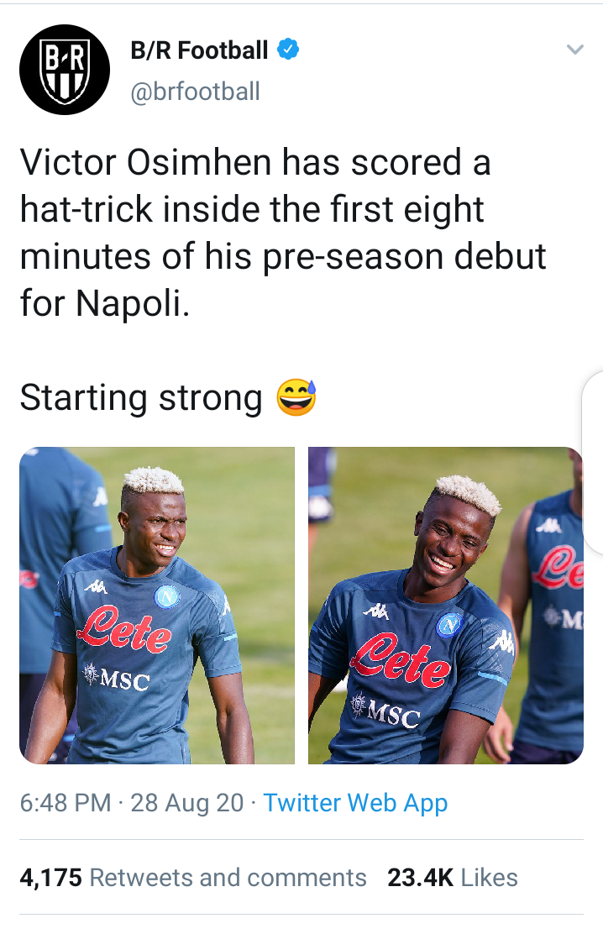
Task: Open the B/R Football profile picture
Action: tap(65, 70)
